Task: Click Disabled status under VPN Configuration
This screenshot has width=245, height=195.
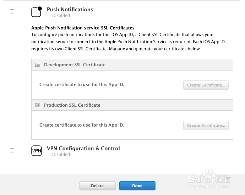Action: tap(61, 155)
